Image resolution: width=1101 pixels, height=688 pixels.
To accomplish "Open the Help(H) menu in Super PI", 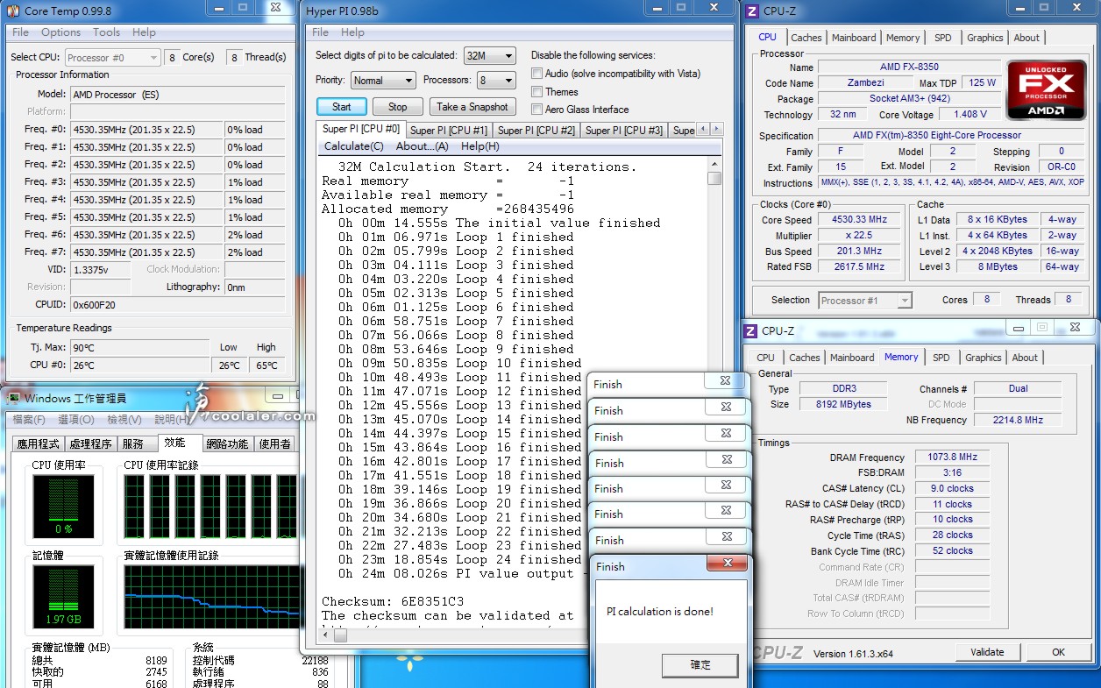I will (480, 146).
